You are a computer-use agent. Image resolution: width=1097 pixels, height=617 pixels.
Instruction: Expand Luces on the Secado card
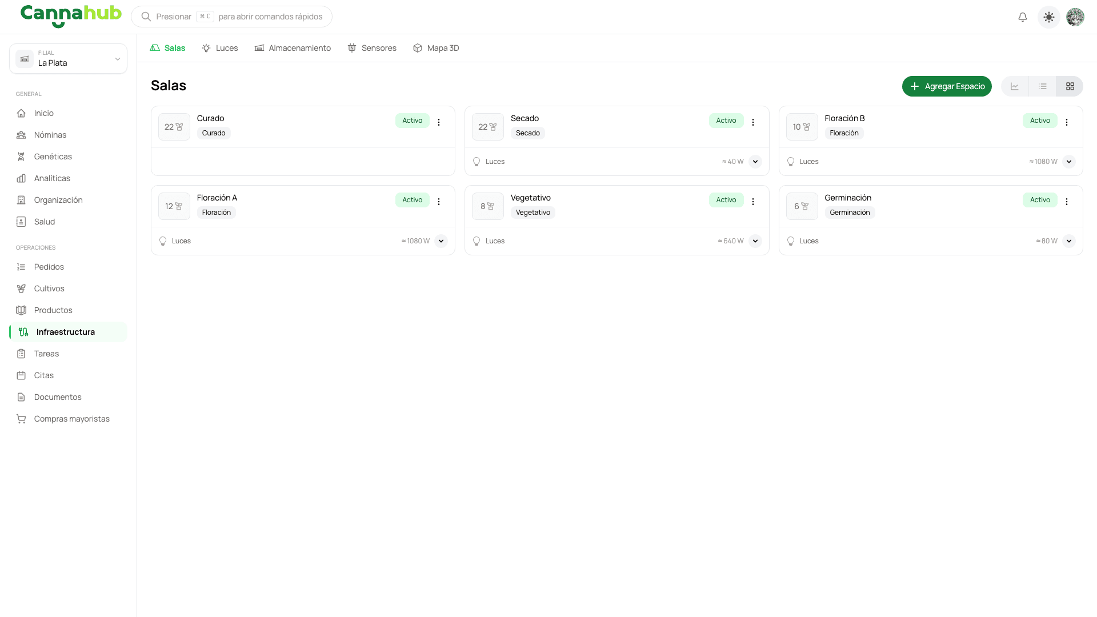pos(755,162)
